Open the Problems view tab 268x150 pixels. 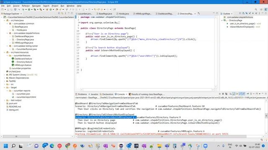point(81,94)
